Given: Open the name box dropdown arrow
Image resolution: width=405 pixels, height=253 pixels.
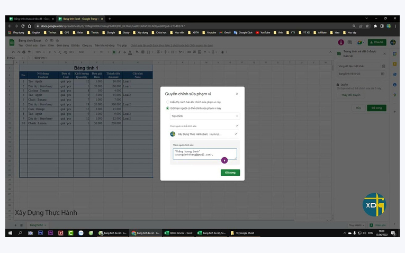Looking at the screenshot, I should tap(22, 58).
